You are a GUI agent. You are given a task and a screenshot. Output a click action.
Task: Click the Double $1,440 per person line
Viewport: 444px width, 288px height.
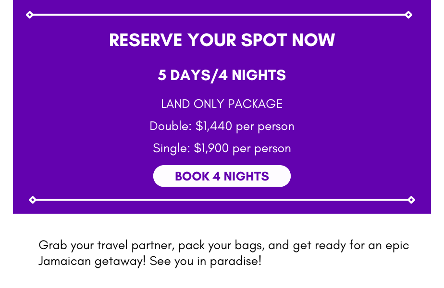tap(222, 126)
